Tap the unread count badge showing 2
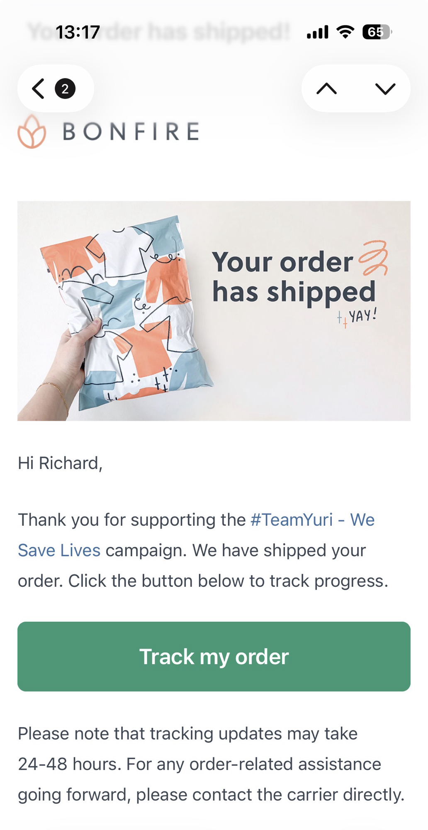The image size is (428, 830). pos(65,89)
